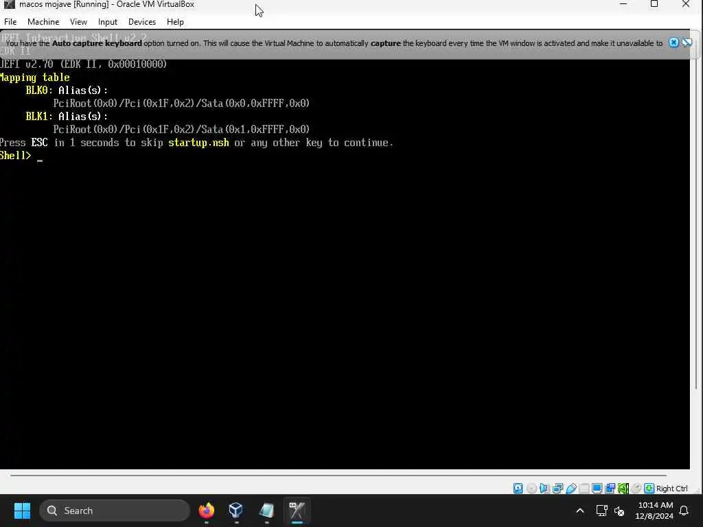703x527 pixels.
Task: Open Firefox from the taskbar
Action: click(206, 511)
